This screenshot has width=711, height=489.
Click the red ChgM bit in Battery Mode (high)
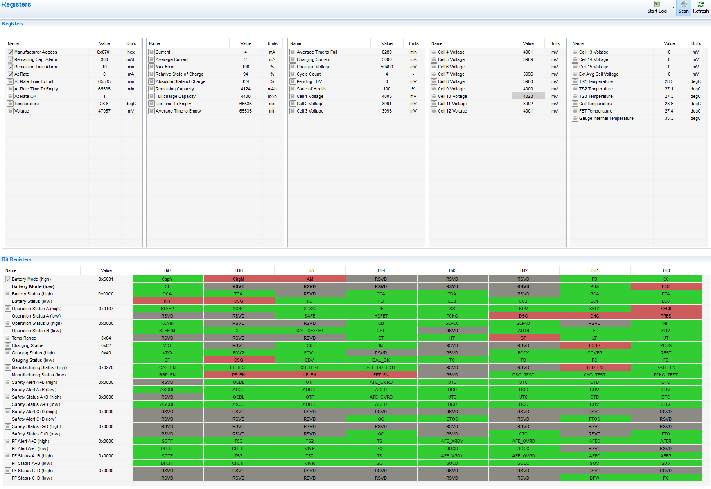tap(239, 279)
